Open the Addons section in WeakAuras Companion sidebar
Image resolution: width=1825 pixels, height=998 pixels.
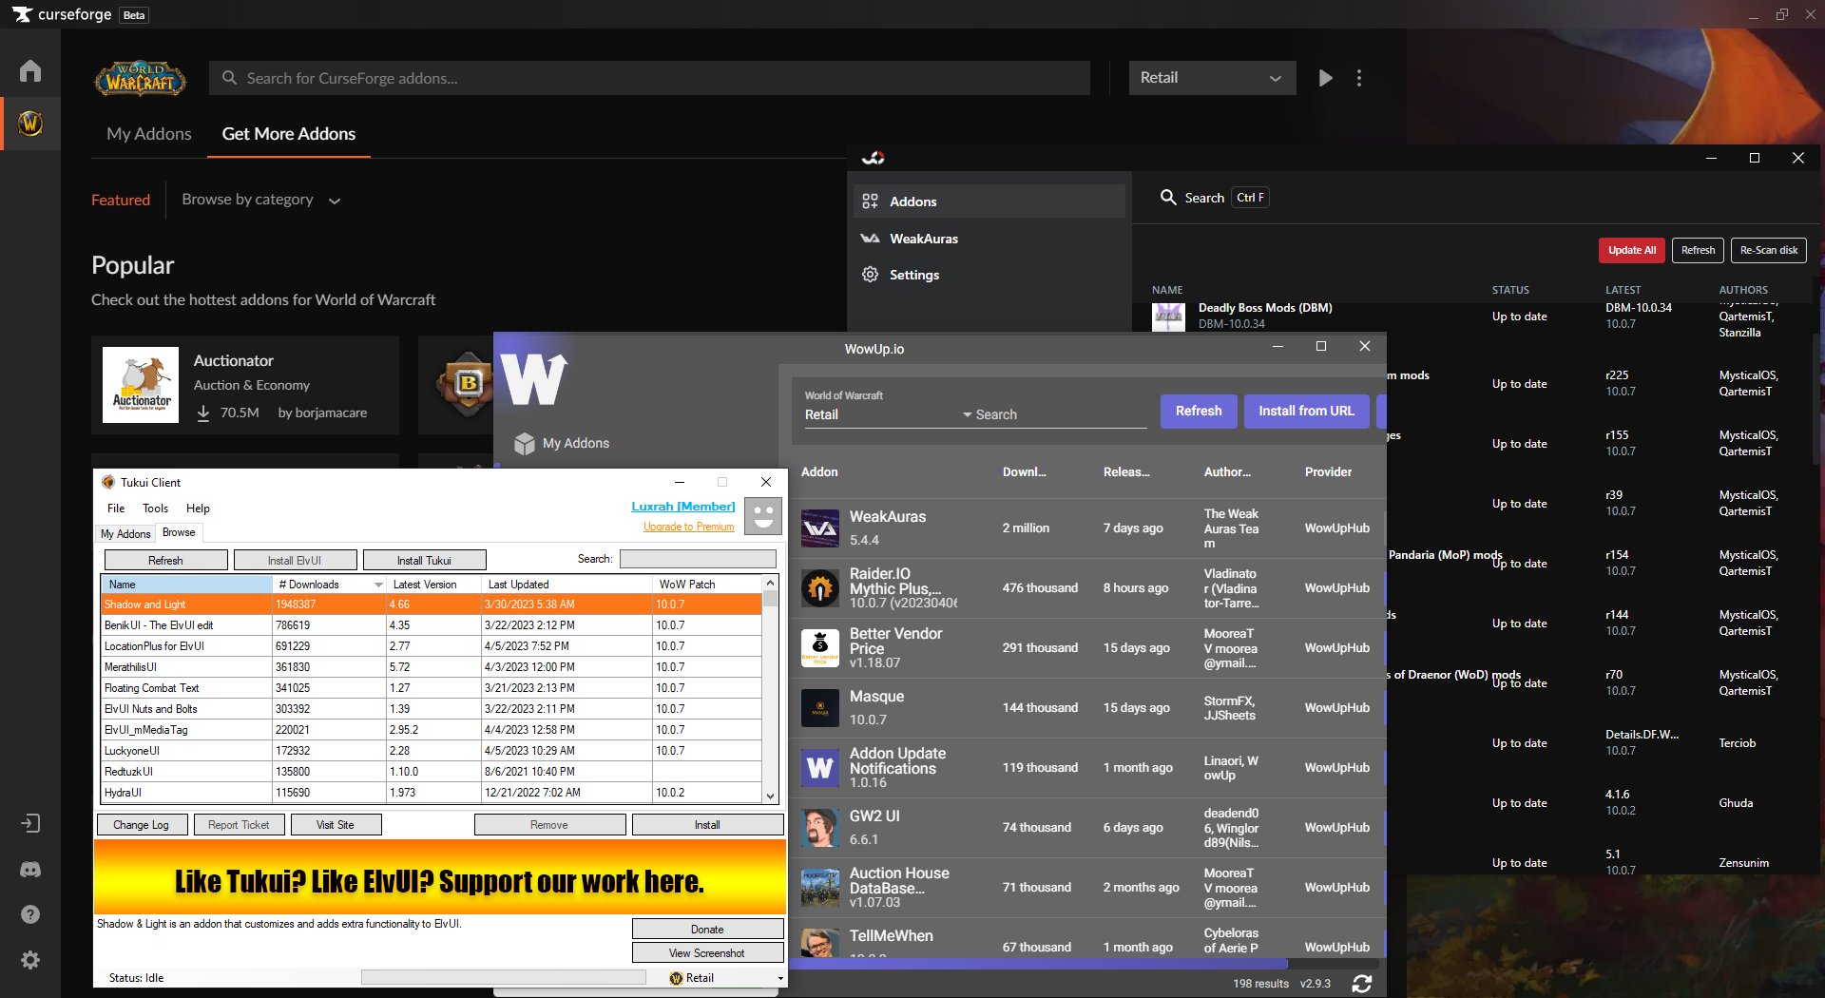coord(989,202)
